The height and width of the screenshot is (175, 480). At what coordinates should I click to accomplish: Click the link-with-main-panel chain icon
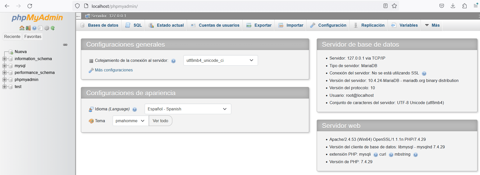click(65, 45)
